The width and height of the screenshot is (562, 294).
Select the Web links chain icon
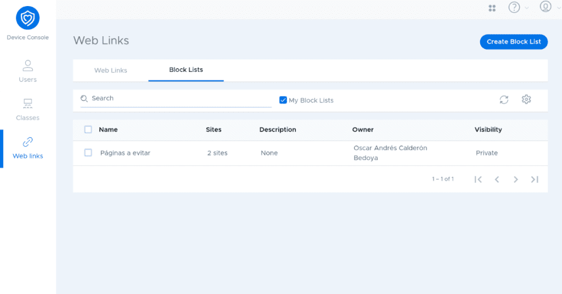[27, 142]
